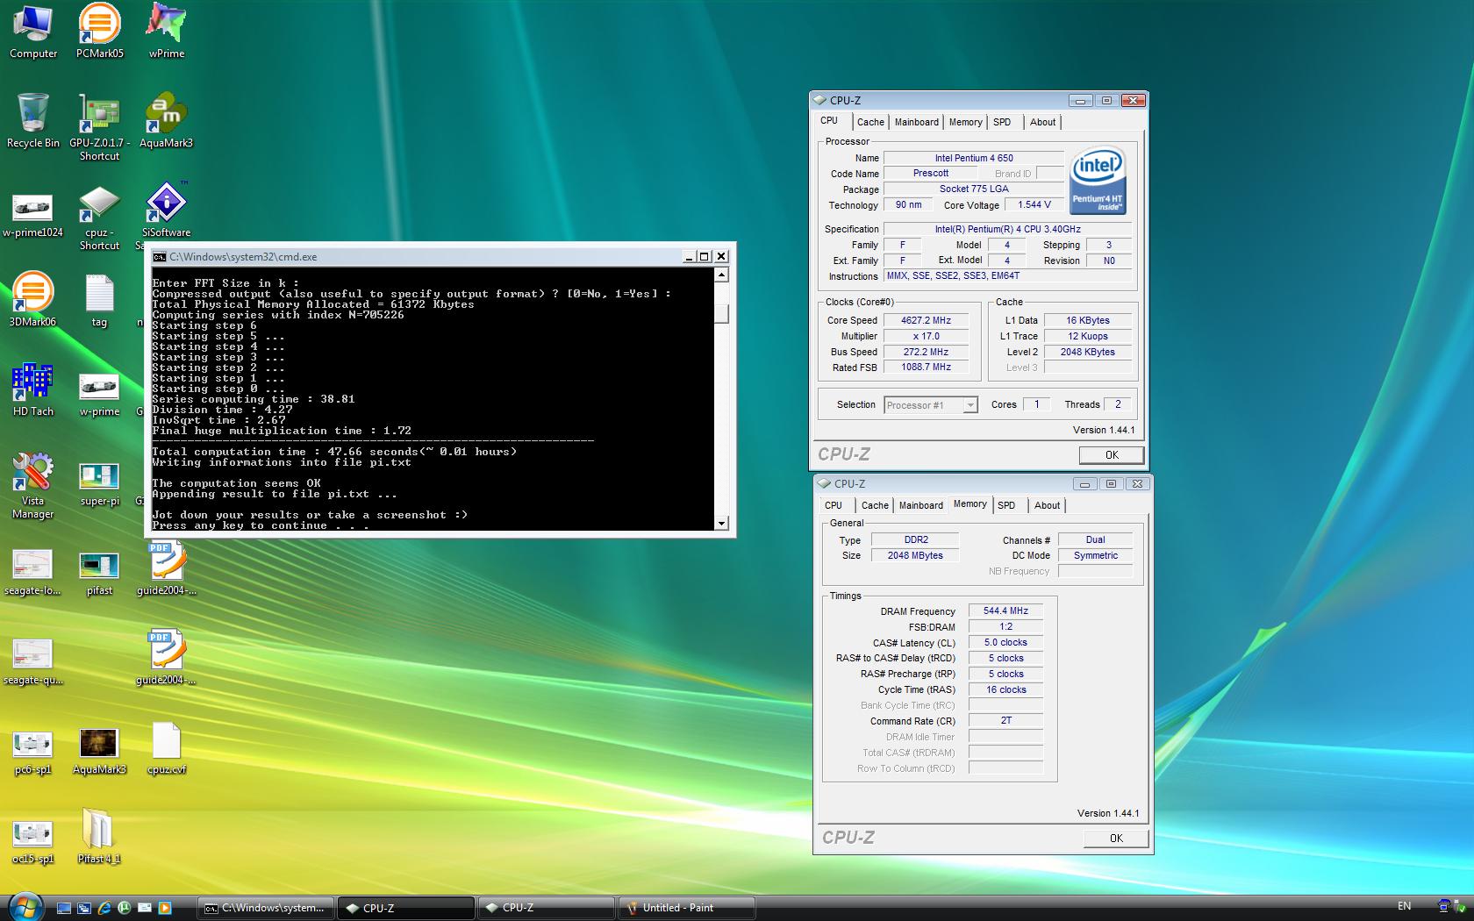The width and height of the screenshot is (1474, 921).
Task: Launch the HD Tach icon
Action: click(x=32, y=389)
